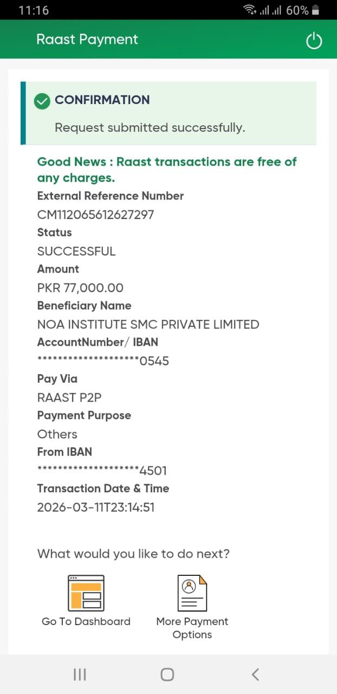Tap the power logout icon
This screenshot has height=694, width=337.
(x=314, y=41)
